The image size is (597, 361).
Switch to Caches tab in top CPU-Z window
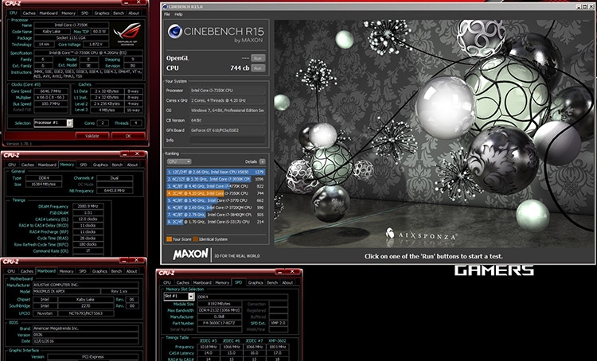tap(29, 14)
